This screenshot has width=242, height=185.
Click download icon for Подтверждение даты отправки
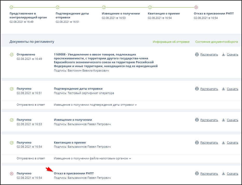[x=224, y=89]
